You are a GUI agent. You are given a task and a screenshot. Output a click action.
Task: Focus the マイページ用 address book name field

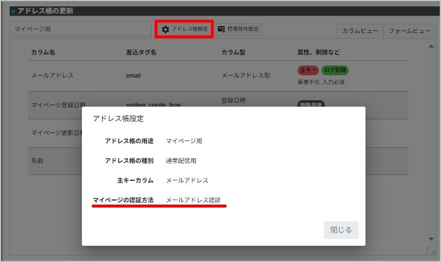[80, 29]
